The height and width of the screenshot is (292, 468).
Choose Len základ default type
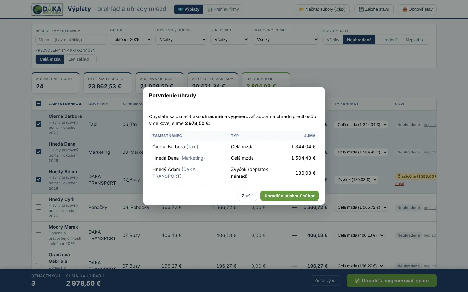[78, 59]
